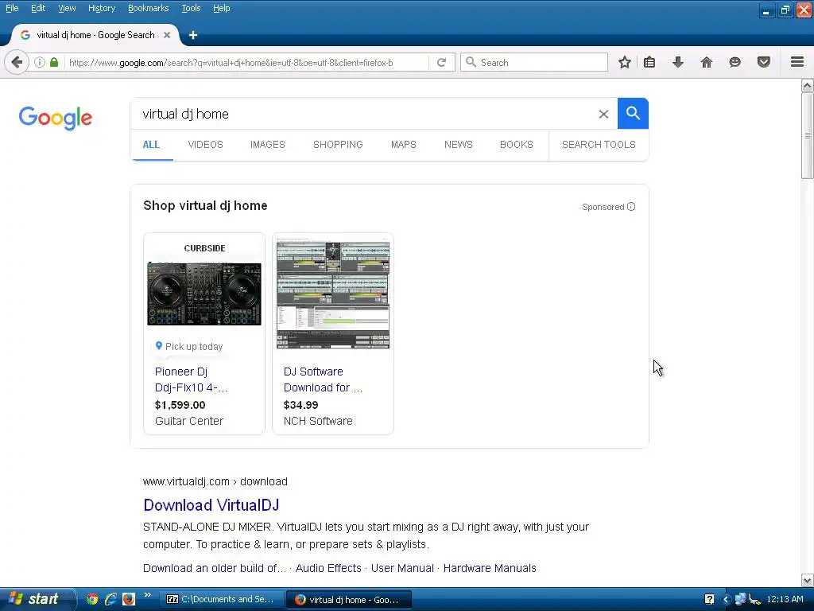Image resolution: width=814 pixels, height=611 pixels.
Task: Open the Sponsored info icon
Action: [x=631, y=207]
